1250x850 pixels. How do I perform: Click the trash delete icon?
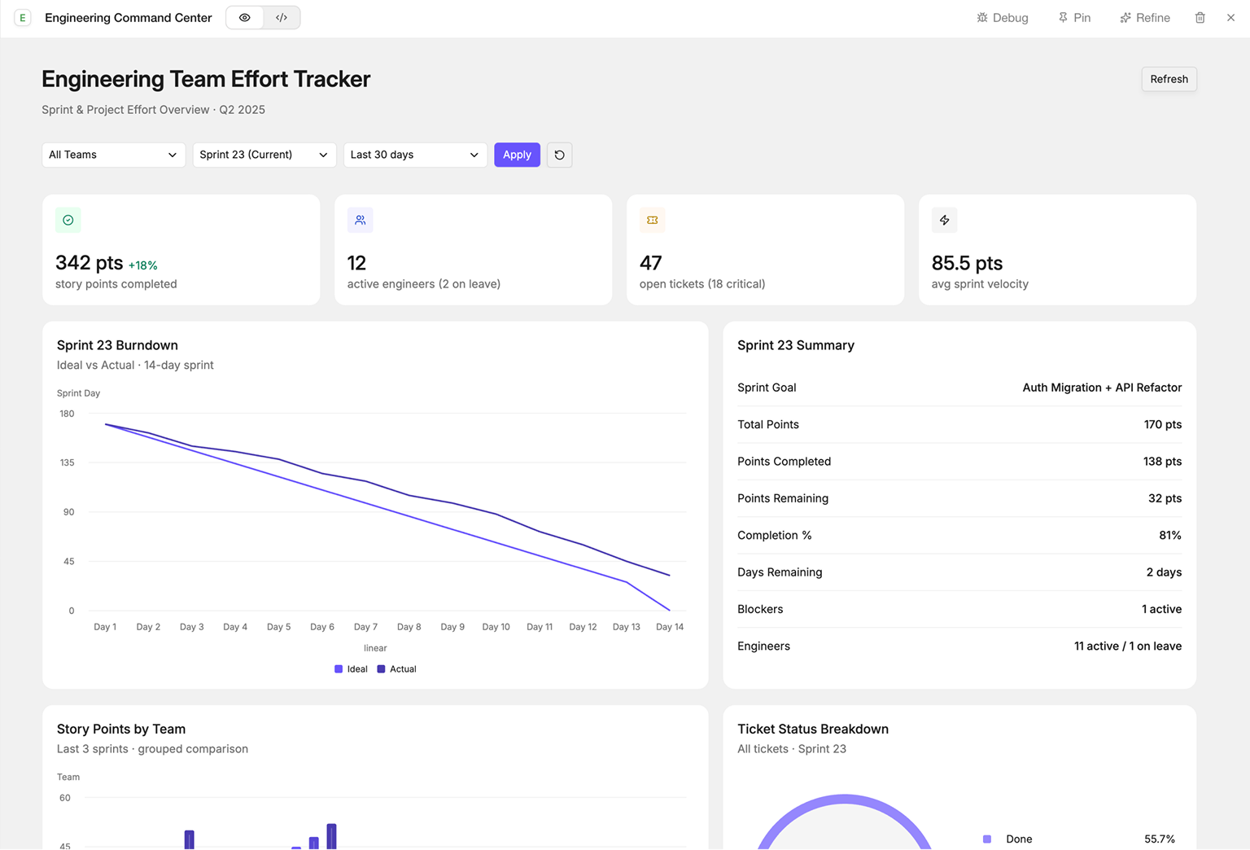1200,17
